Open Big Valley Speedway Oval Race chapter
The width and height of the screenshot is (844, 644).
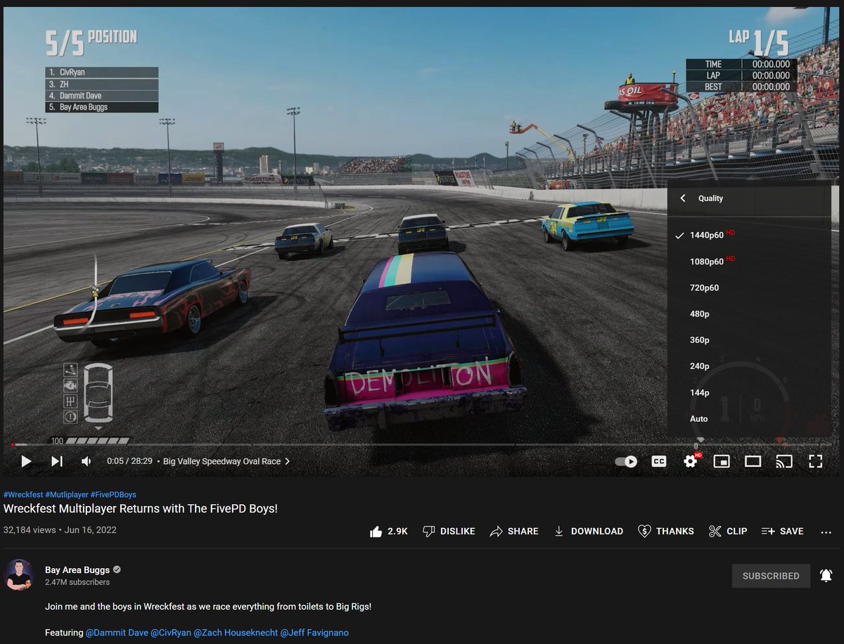click(x=226, y=461)
